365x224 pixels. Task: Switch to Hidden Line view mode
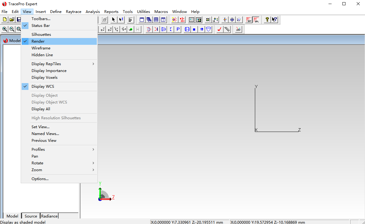click(x=59, y=55)
